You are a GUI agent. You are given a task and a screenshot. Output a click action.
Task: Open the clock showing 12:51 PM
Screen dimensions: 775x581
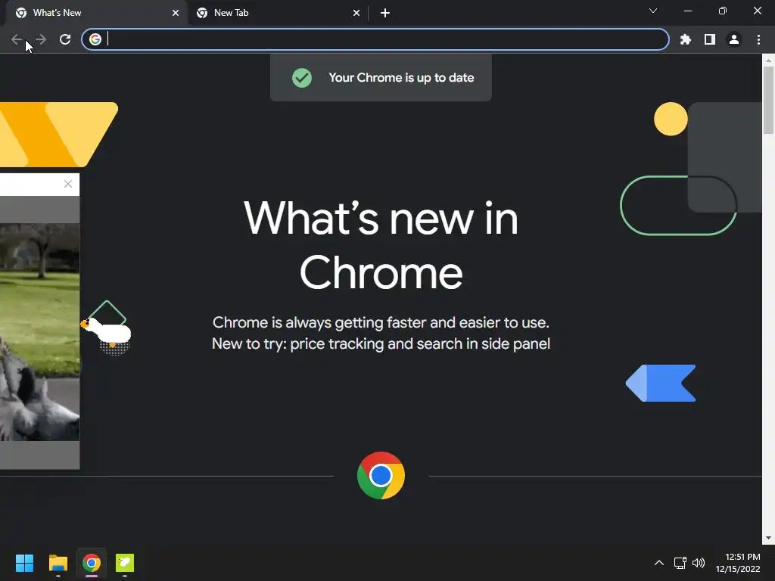[x=738, y=563]
